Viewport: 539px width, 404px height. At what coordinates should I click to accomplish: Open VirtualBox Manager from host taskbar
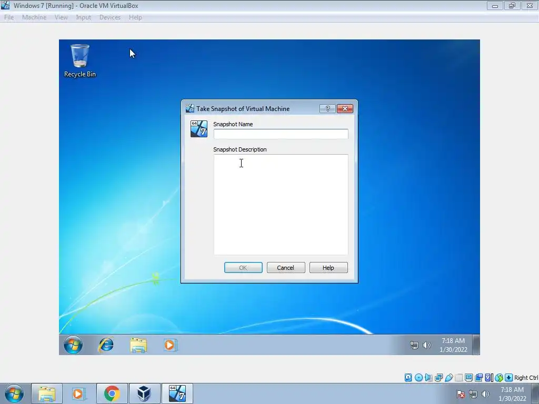pos(144,393)
